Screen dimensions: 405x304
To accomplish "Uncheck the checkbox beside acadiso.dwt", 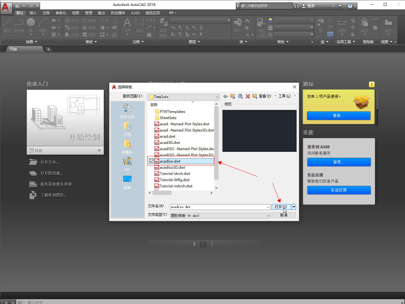I will [152, 161].
